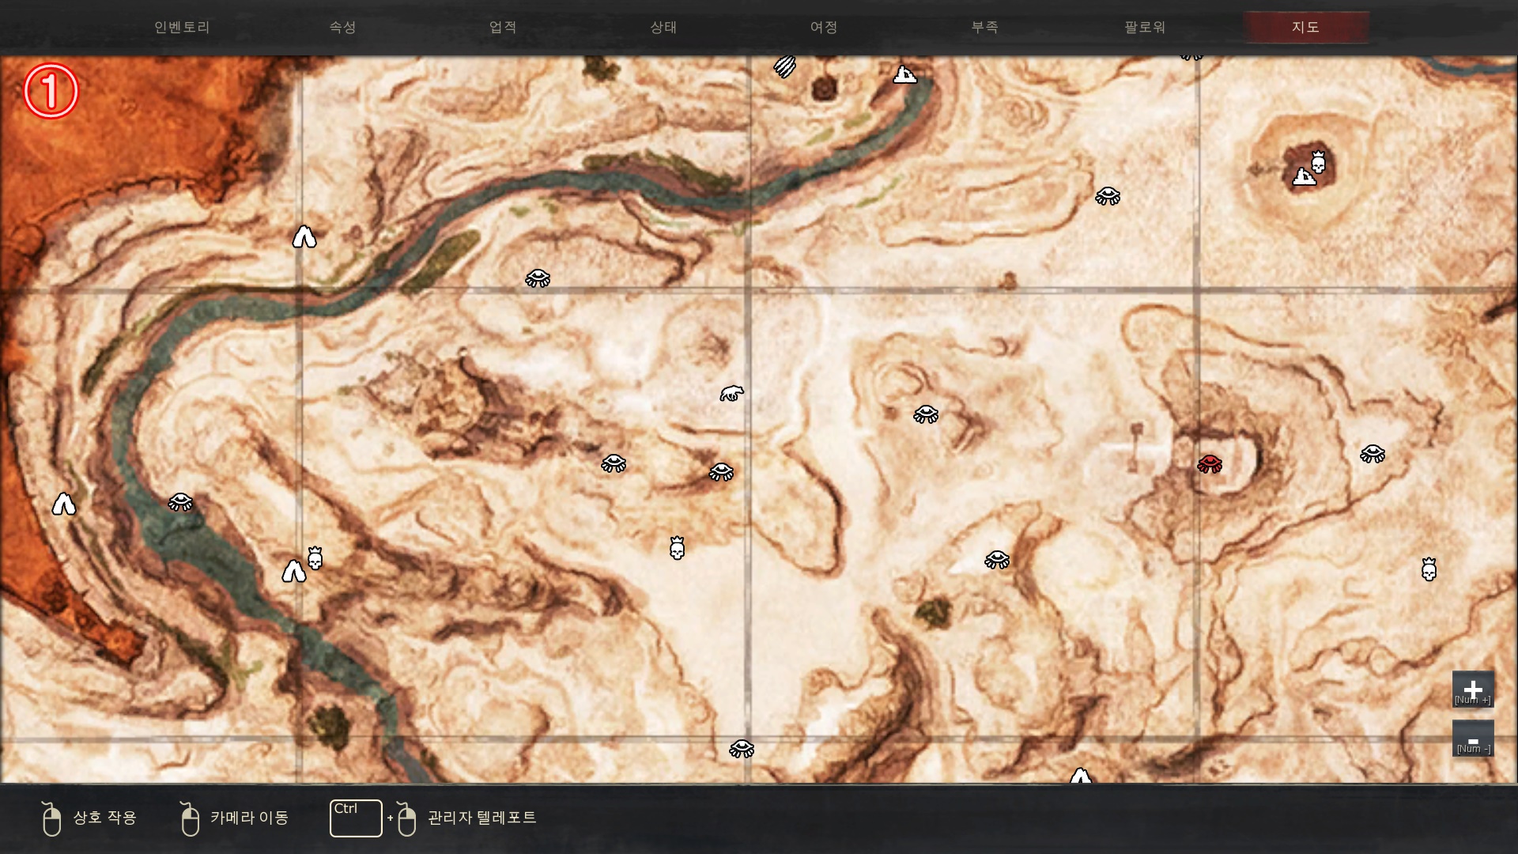Open the 인벤토리 tab

click(182, 27)
